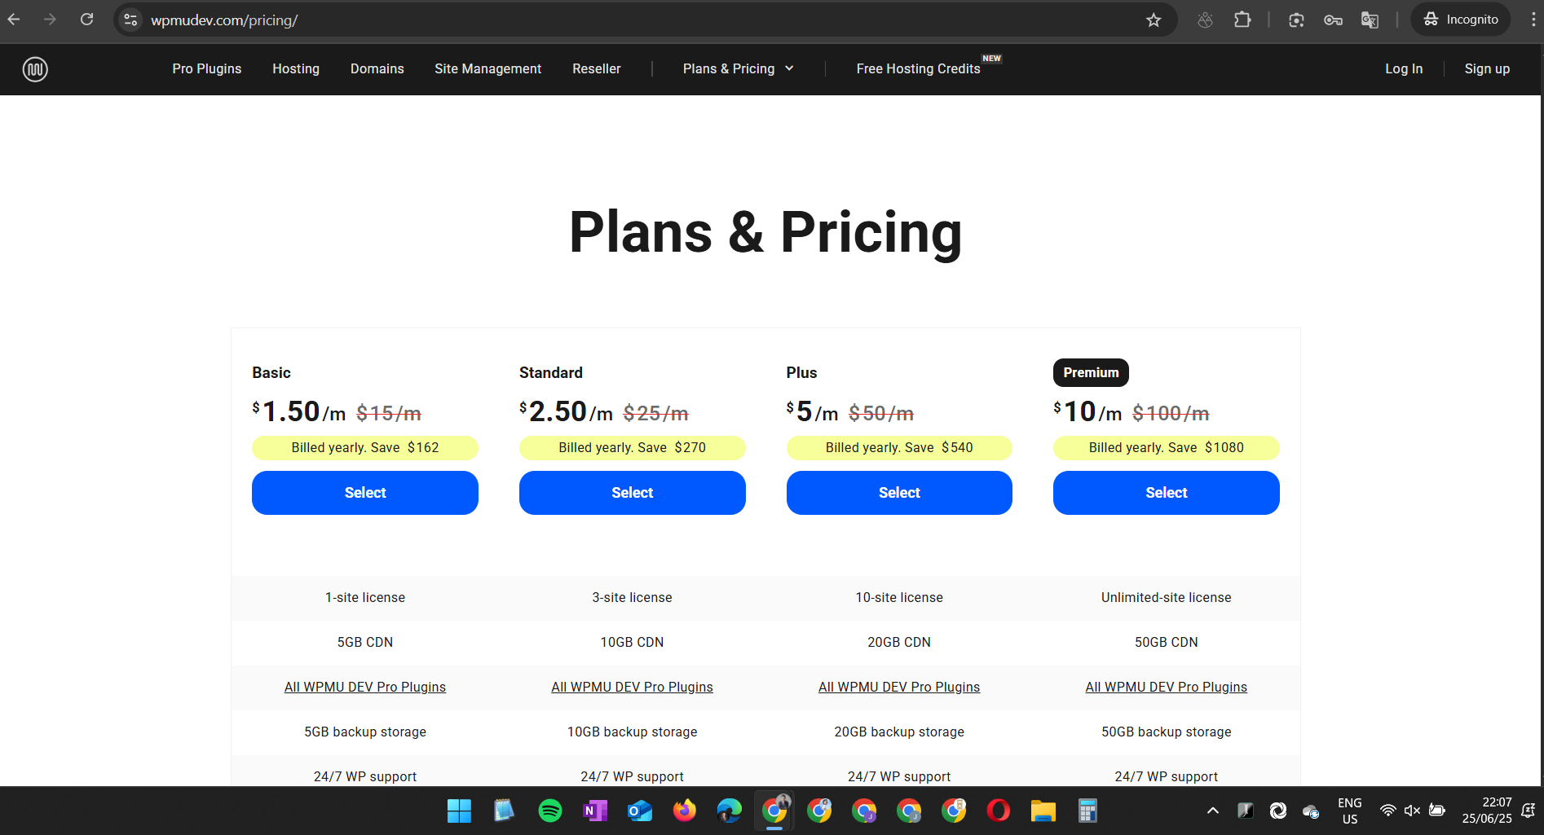Image resolution: width=1544 pixels, height=835 pixels.
Task: Click the ENG US language indicator
Action: [1350, 811]
